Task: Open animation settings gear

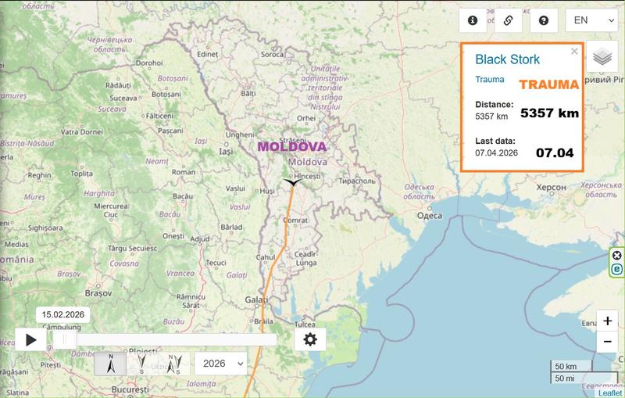Action: (310, 339)
